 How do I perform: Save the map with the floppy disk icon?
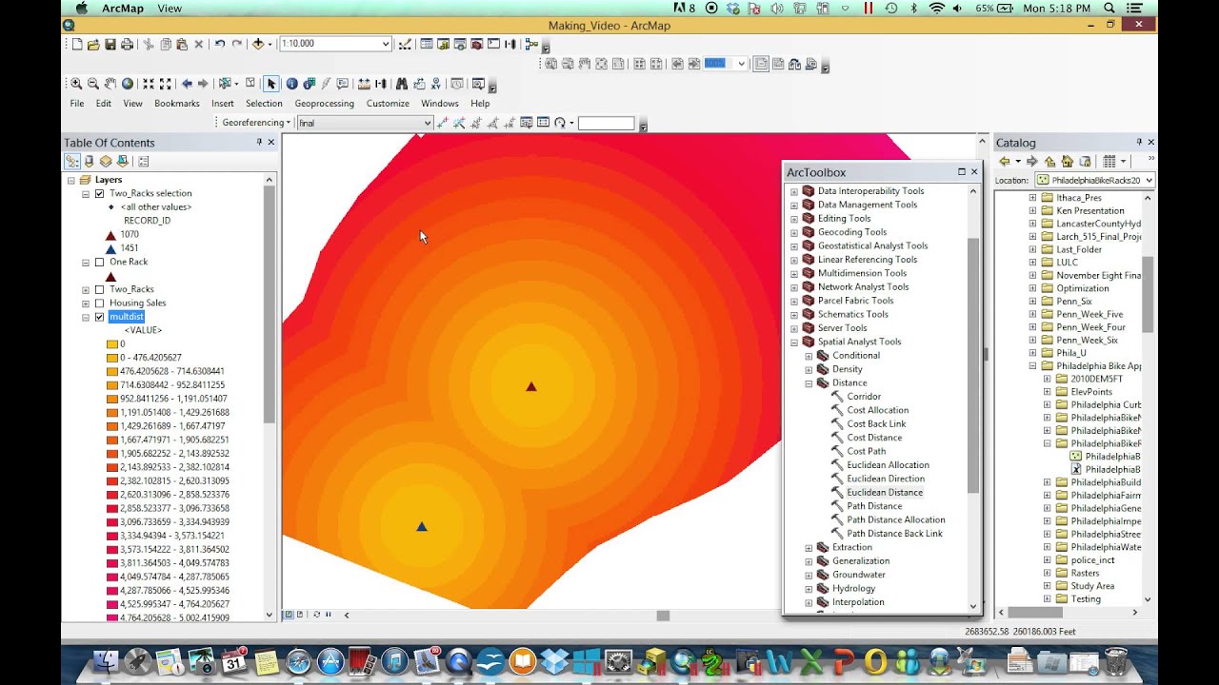click(x=110, y=44)
